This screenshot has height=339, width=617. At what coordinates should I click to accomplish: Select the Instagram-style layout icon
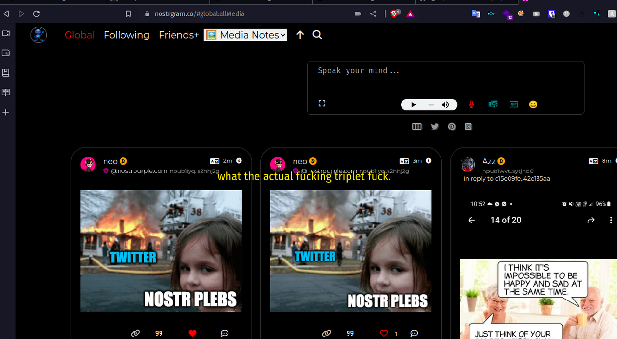click(468, 127)
